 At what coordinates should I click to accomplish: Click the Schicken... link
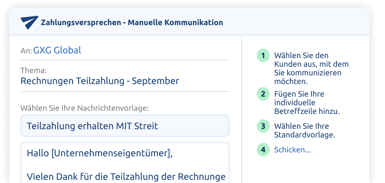pyautogui.click(x=292, y=150)
